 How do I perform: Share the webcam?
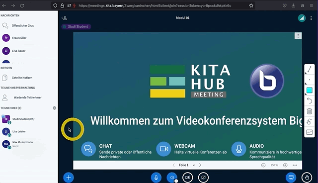[x=188, y=178]
